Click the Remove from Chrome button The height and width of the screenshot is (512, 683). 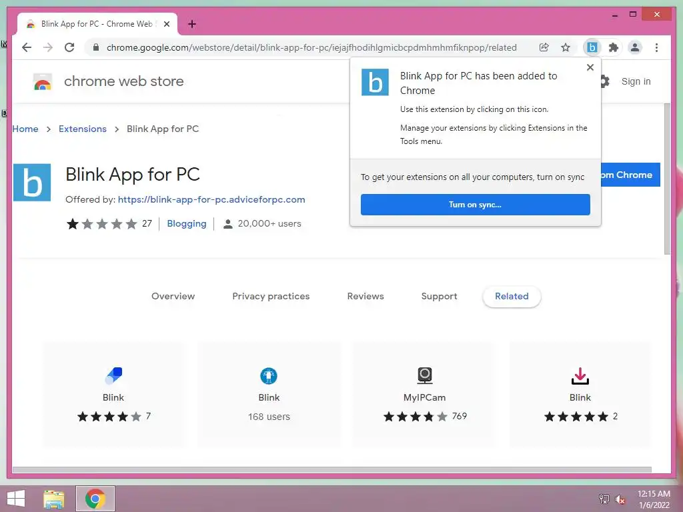631,175
